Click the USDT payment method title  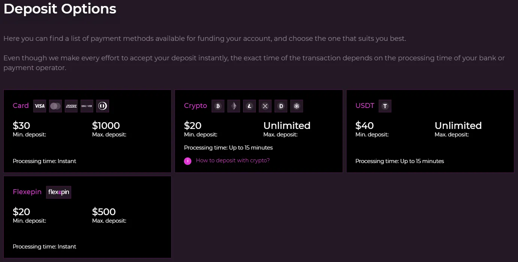365,106
